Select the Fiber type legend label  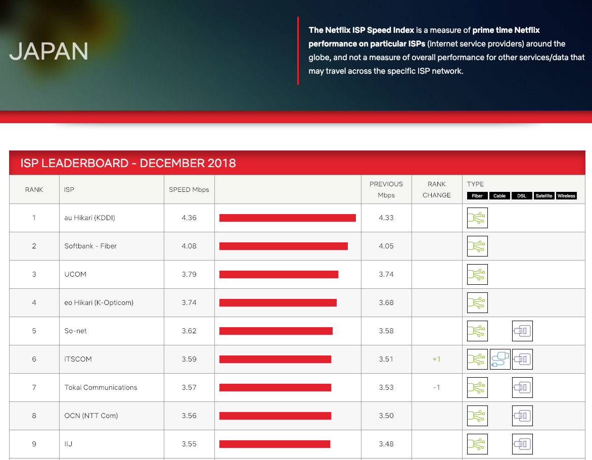point(477,196)
